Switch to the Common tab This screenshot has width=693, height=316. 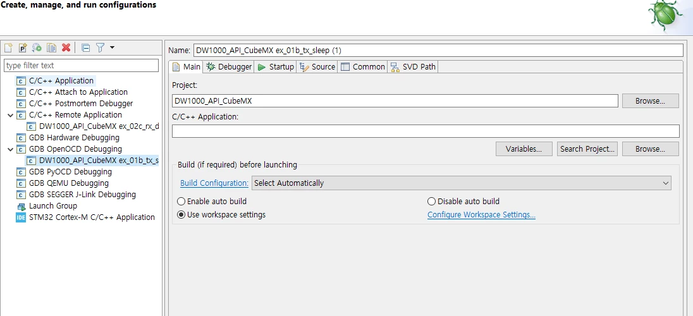[363, 67]
